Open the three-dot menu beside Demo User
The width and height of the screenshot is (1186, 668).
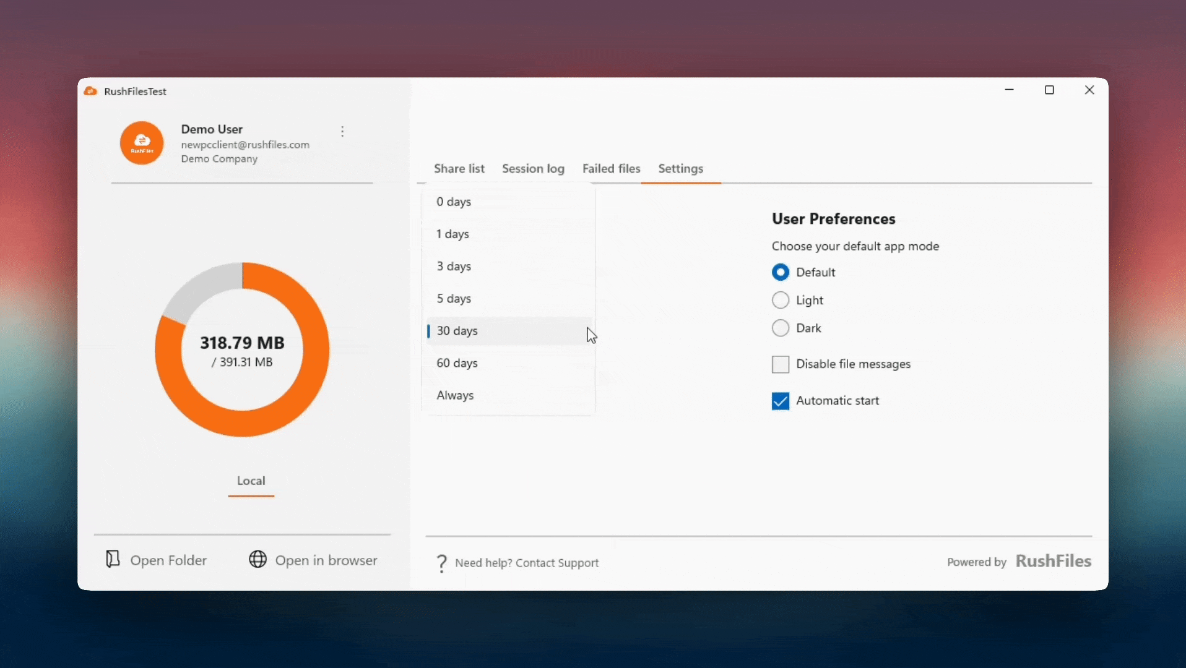342,131
